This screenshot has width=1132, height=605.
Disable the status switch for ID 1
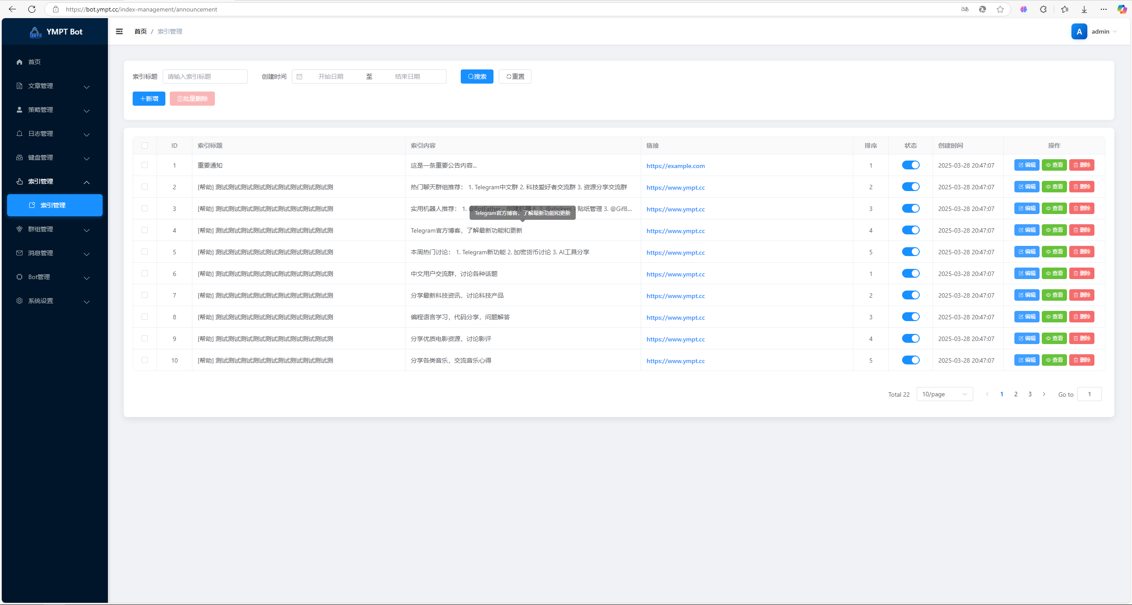910,165
